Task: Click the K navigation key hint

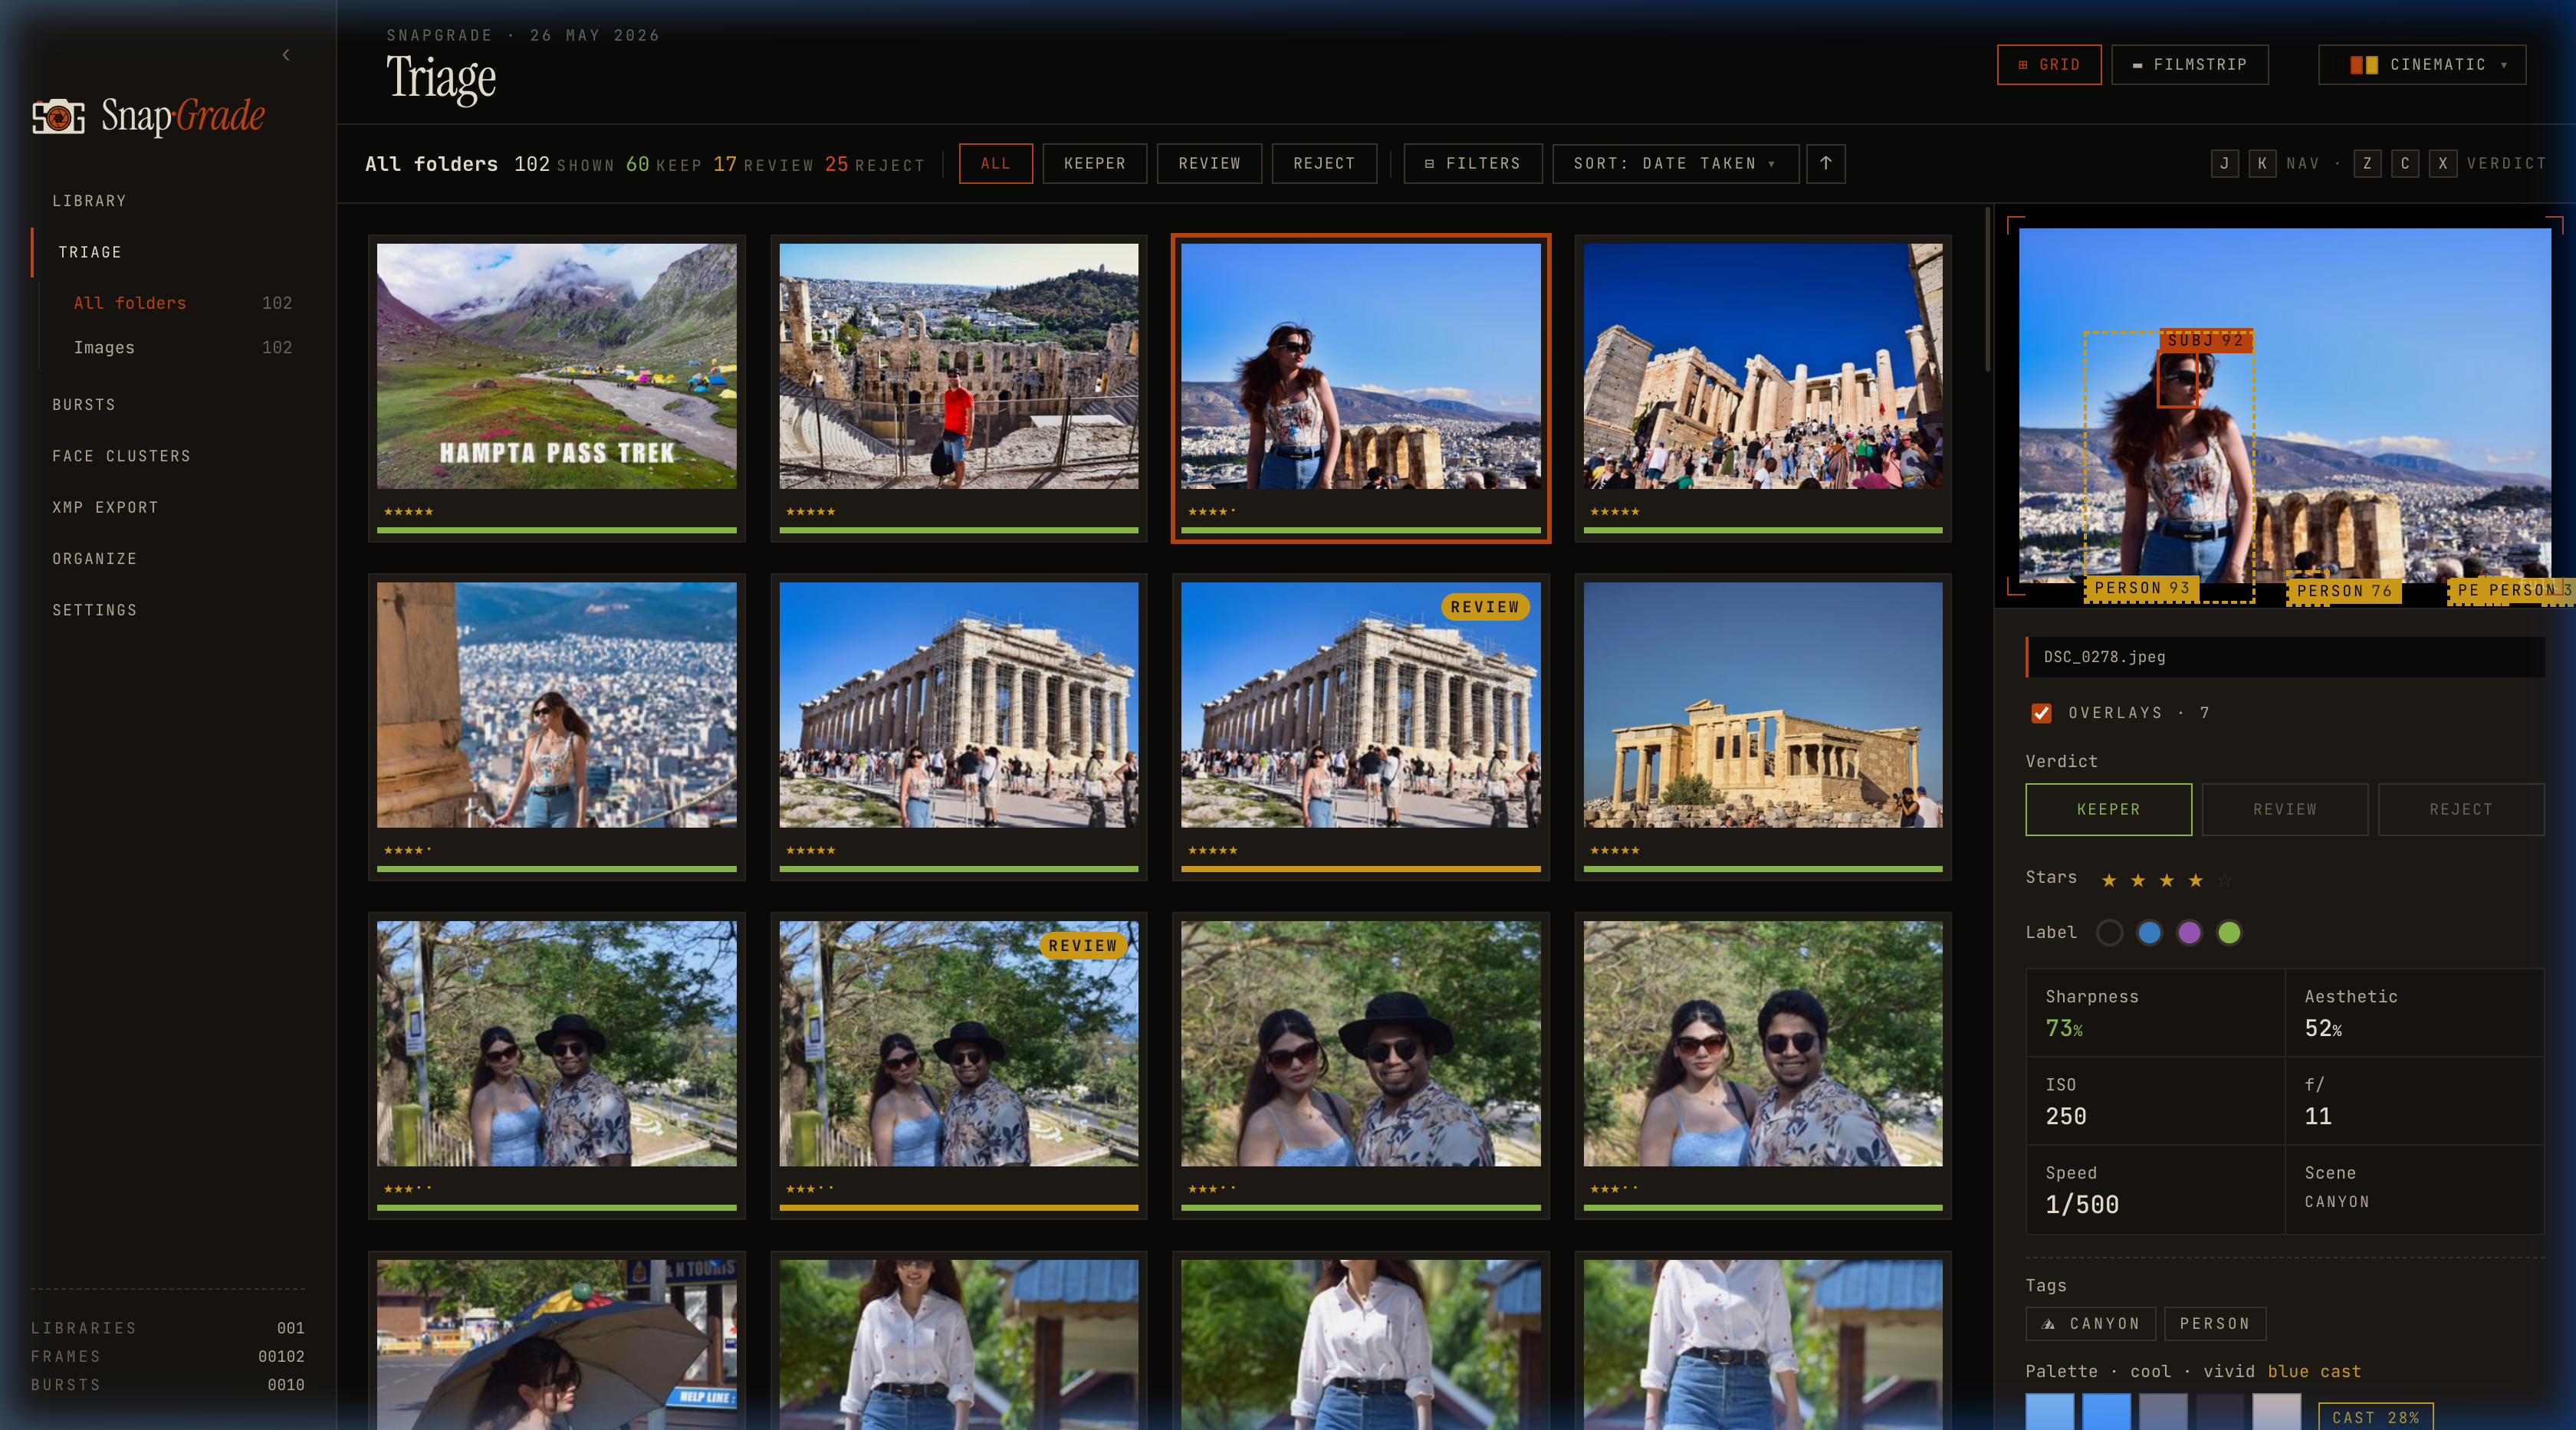Action: 2262,163
